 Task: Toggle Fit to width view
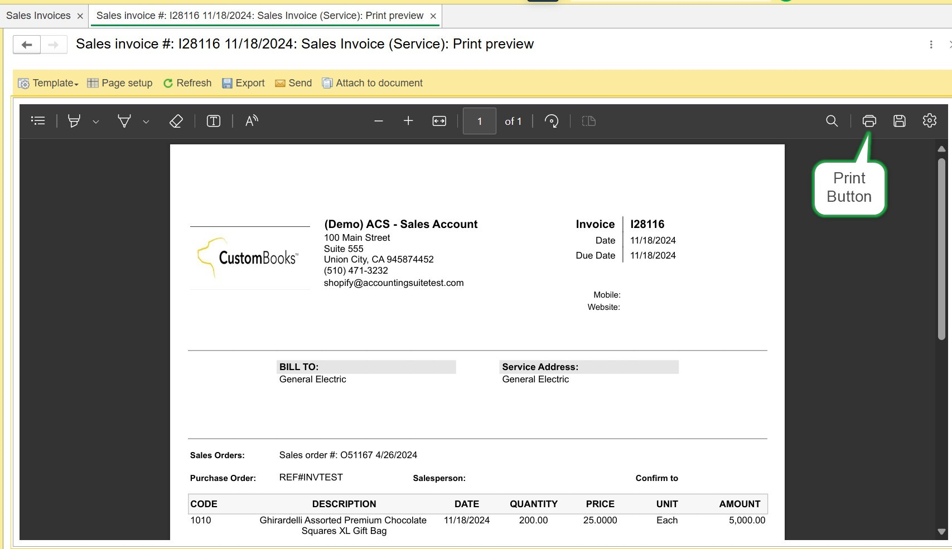439,121
